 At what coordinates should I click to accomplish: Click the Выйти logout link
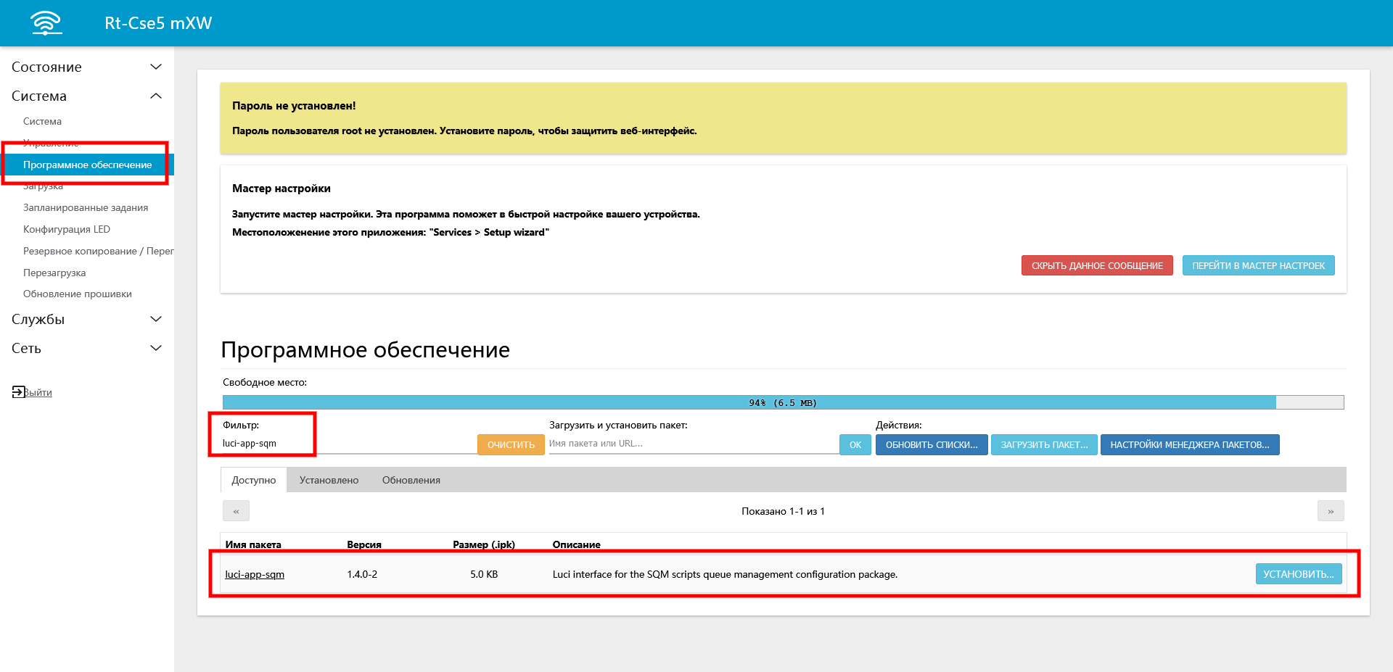38,392
